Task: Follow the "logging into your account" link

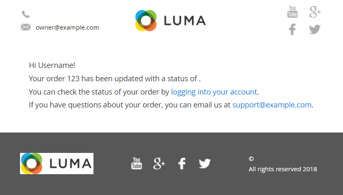Action: coord(214,92)
